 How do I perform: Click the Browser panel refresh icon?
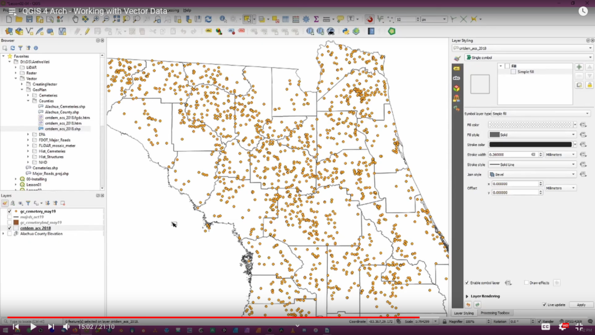point(13,48)
